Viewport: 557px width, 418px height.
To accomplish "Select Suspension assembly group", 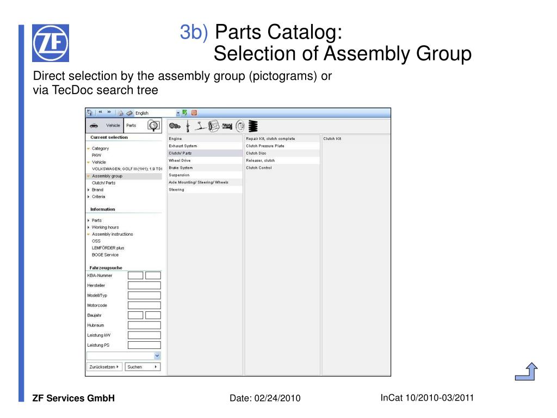I will (205, 175).
